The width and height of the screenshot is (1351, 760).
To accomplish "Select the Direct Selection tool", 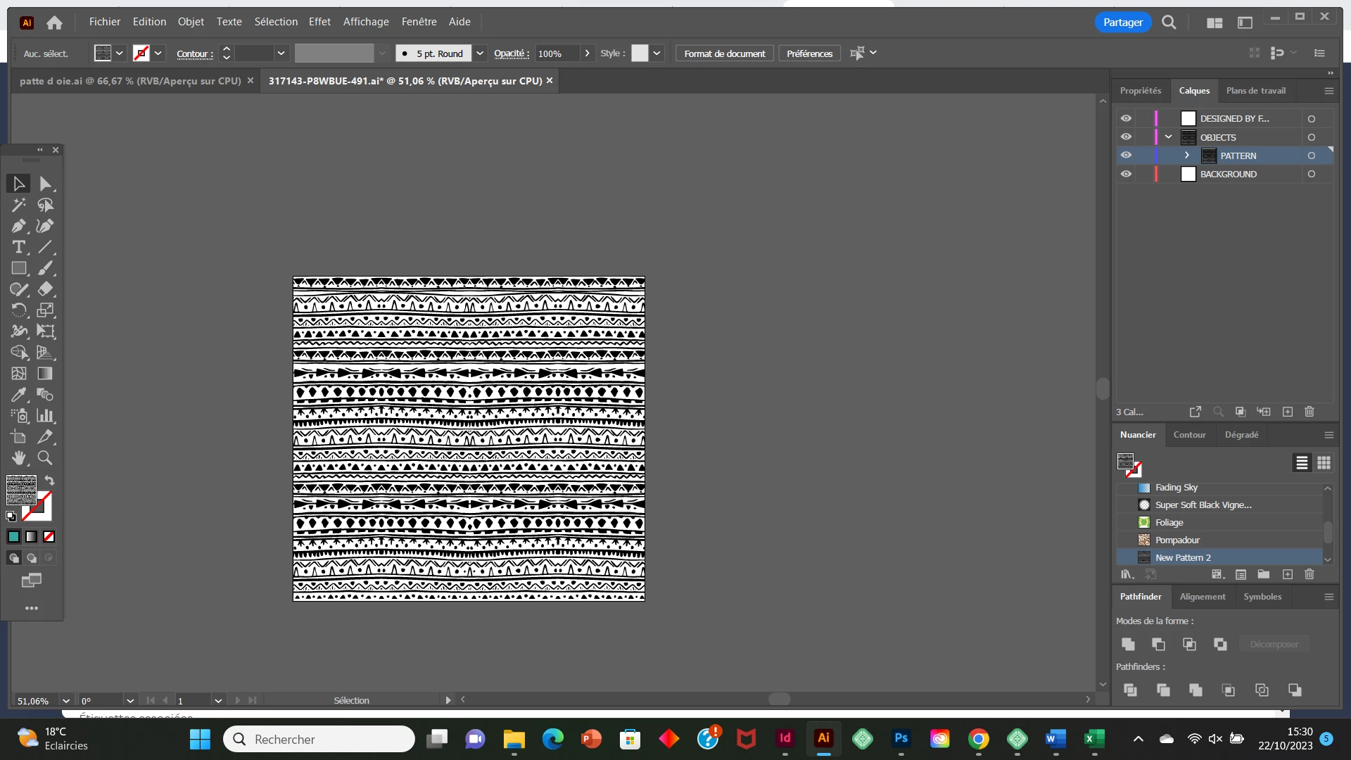I will pos(45,184).
